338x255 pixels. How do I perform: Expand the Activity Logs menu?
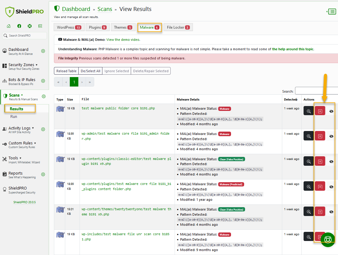click(x=21, y=130)
